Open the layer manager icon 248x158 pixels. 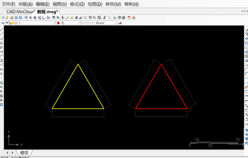[2, 23]
